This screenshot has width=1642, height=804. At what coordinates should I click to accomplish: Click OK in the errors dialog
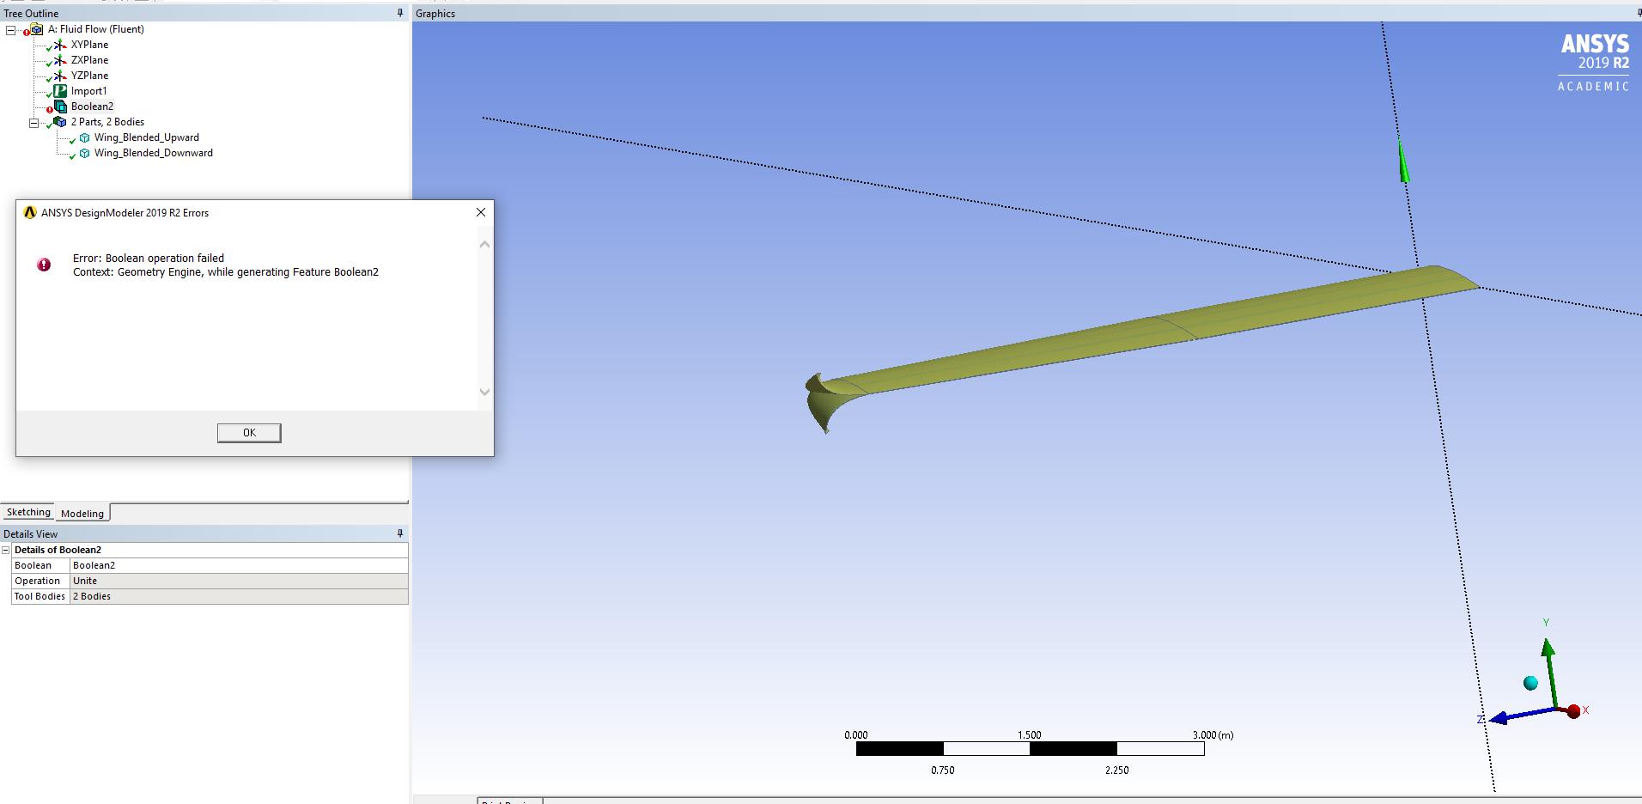click(x=249, y=433)
